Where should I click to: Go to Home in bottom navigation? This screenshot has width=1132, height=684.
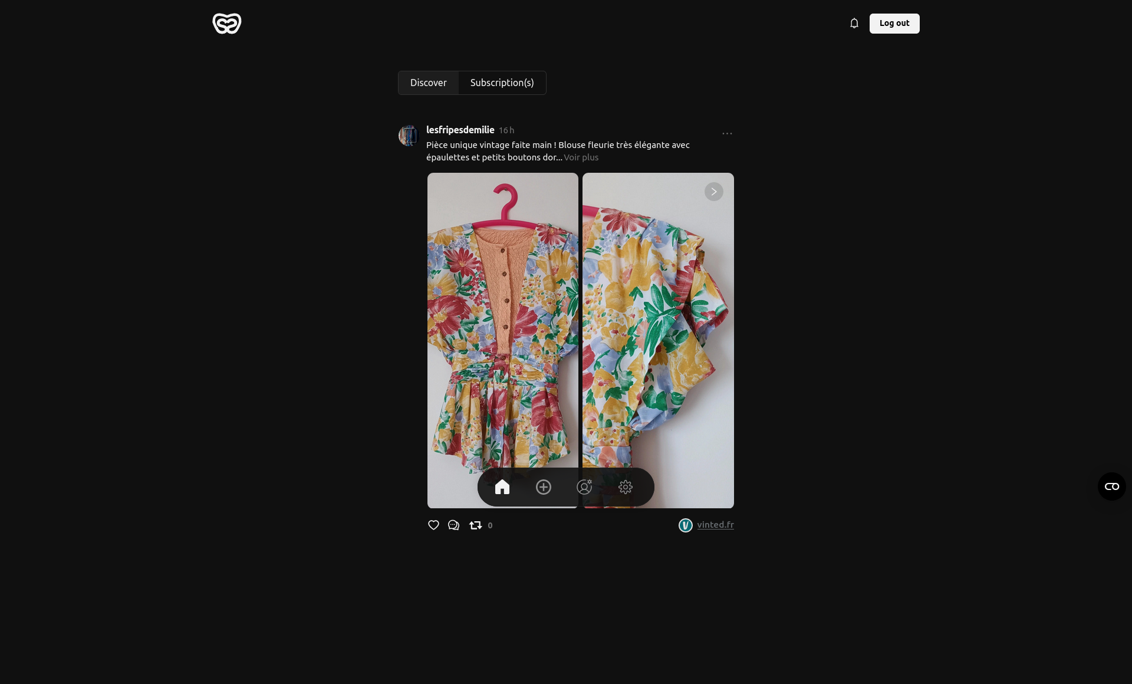pyautogui.click(x=502, y=487)
